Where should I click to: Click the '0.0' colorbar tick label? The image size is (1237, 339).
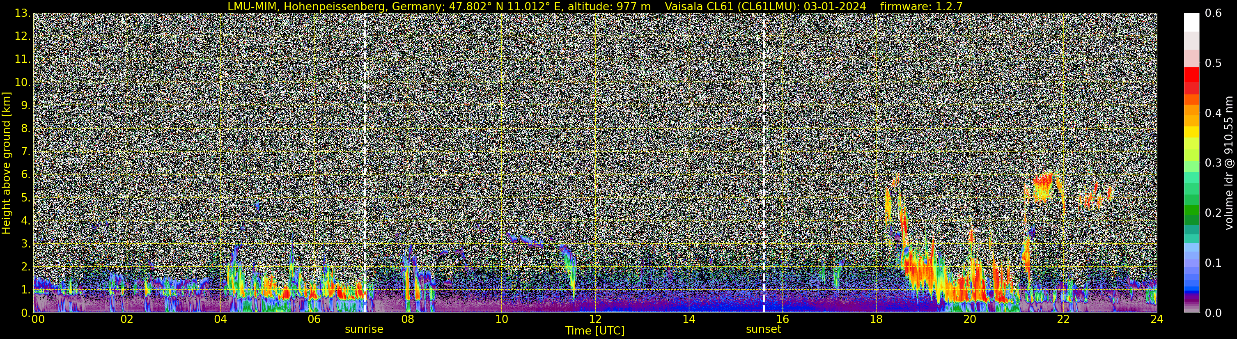1214,313
